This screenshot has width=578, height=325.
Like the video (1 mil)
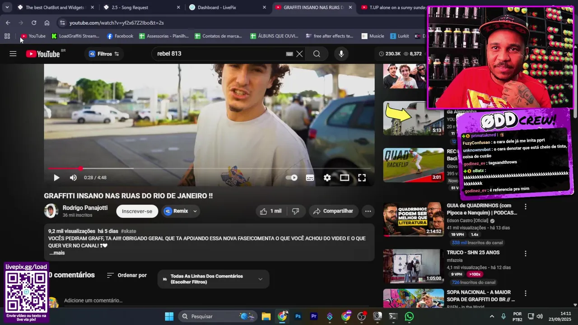(270, 211)
